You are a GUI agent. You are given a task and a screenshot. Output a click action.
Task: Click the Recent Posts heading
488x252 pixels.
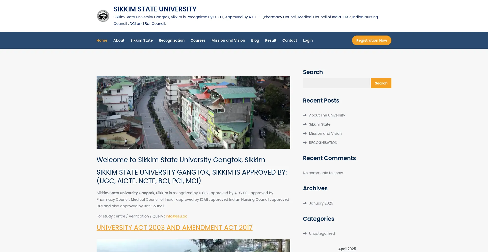pos(321,100)
